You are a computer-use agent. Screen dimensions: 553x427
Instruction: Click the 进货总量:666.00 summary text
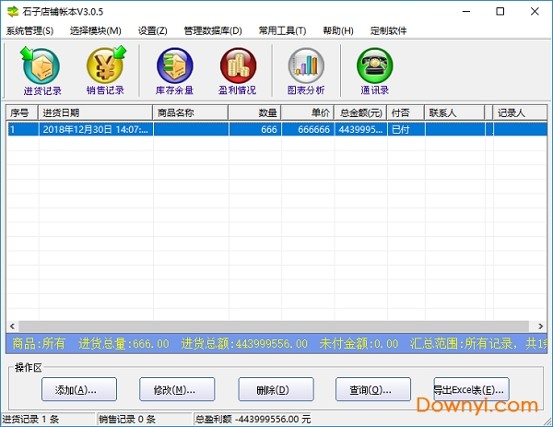point(124,343)
